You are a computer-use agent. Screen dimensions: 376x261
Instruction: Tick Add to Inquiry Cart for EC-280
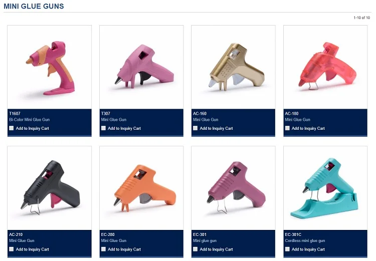tap(103, 249)
